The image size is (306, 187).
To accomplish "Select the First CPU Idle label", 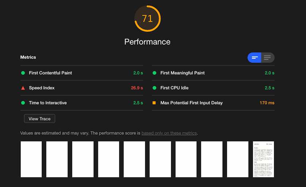I will click(175, 88).
